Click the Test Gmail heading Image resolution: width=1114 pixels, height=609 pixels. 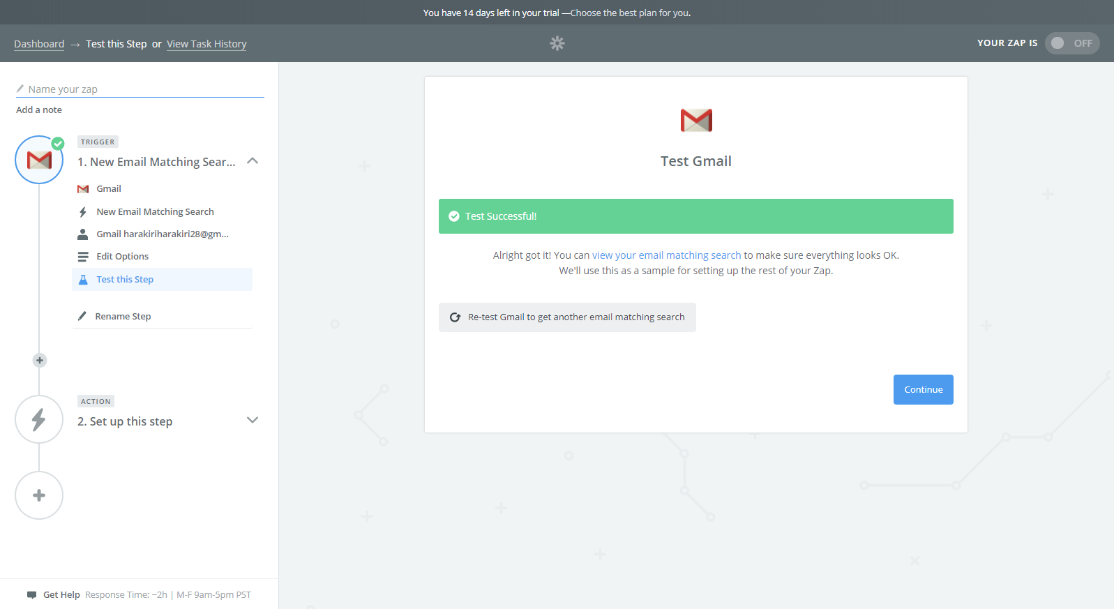point(696,161)
